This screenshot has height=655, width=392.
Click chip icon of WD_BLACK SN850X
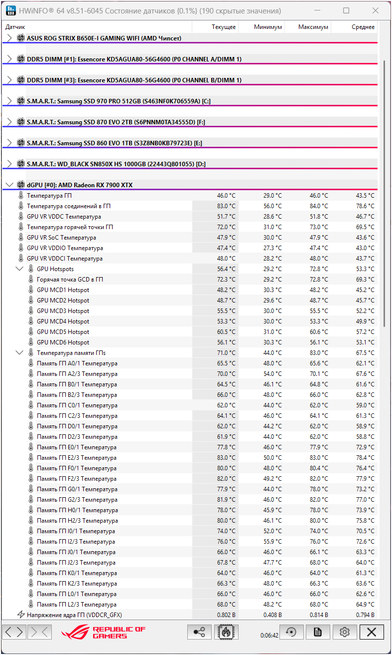21,164
